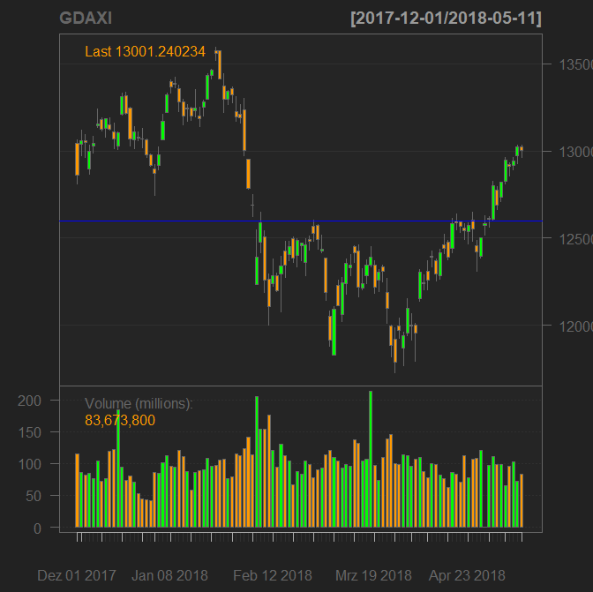Click the orange 83,673,800 volume value

(x=120, y=421)
